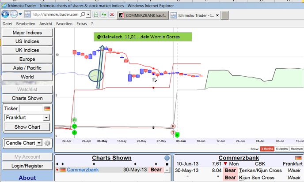Click the Charts Shown sidebar button

(27, 98)
